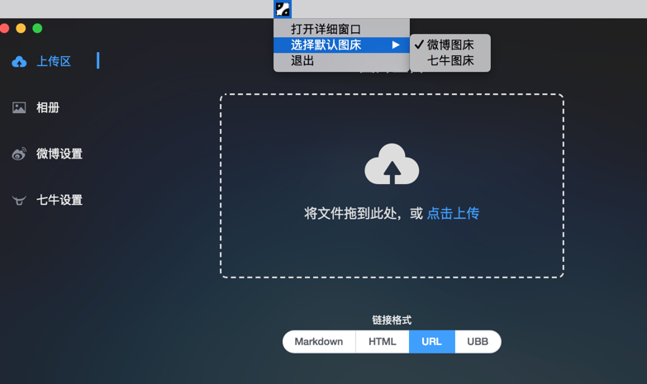Click the 点击上传 link
Image resolution: width=647 pixels, height=384 pixels.
click(453, 213)
